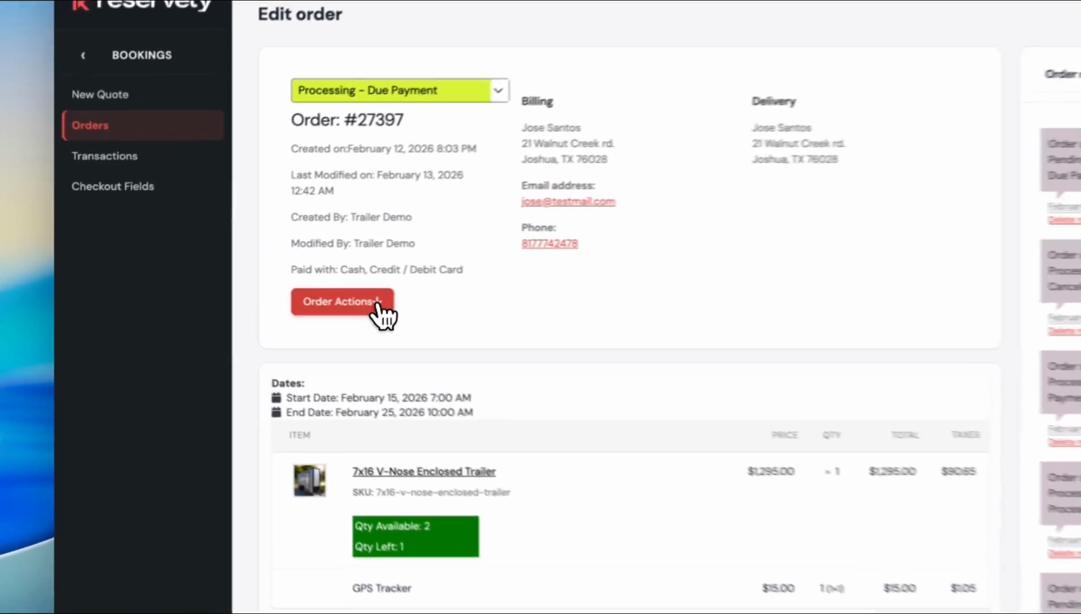
Task: Click the BOOKINGS sidebar heading
Action: point(142,55)
